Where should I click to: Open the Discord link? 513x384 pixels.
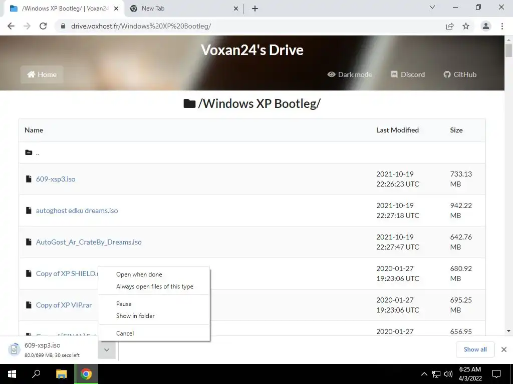click(x=408, y=74)
